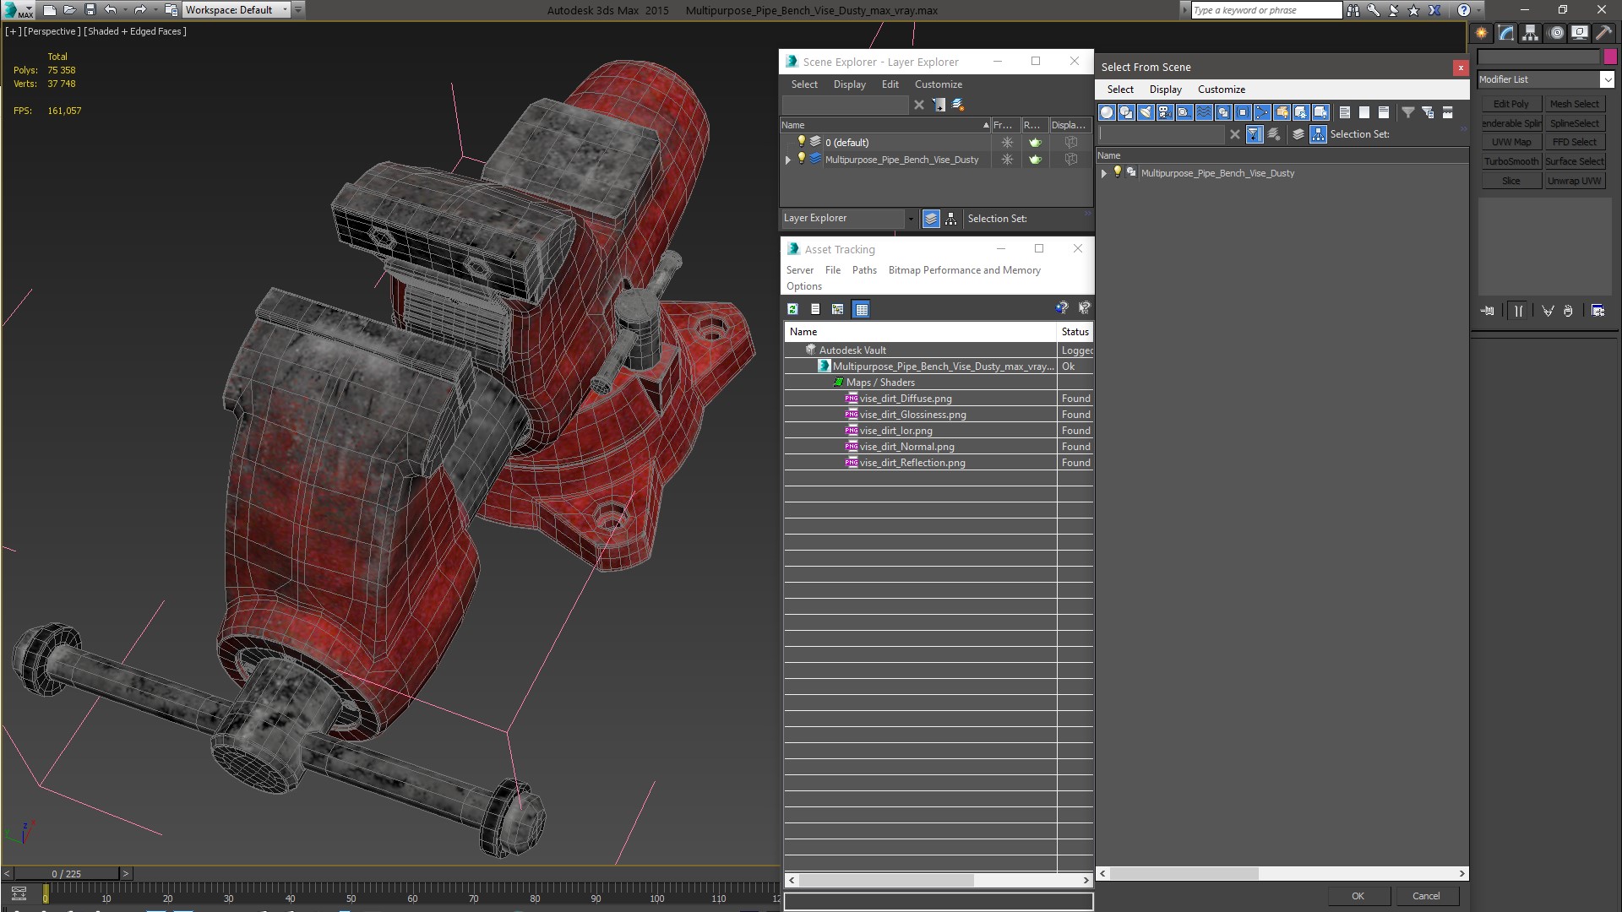Screen dimensions: 1622x912
Task: Click Select All icon in Select From Scene
Action: 1344,112
